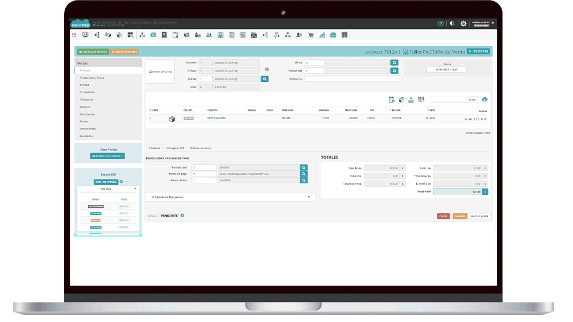Click the search button beside Cliente field
This screenshot has height=322, width=573.
(x=265, y=79)
